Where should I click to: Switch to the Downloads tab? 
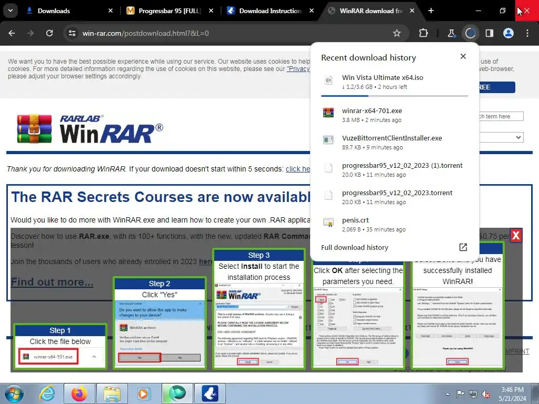[x=68, y=11]
